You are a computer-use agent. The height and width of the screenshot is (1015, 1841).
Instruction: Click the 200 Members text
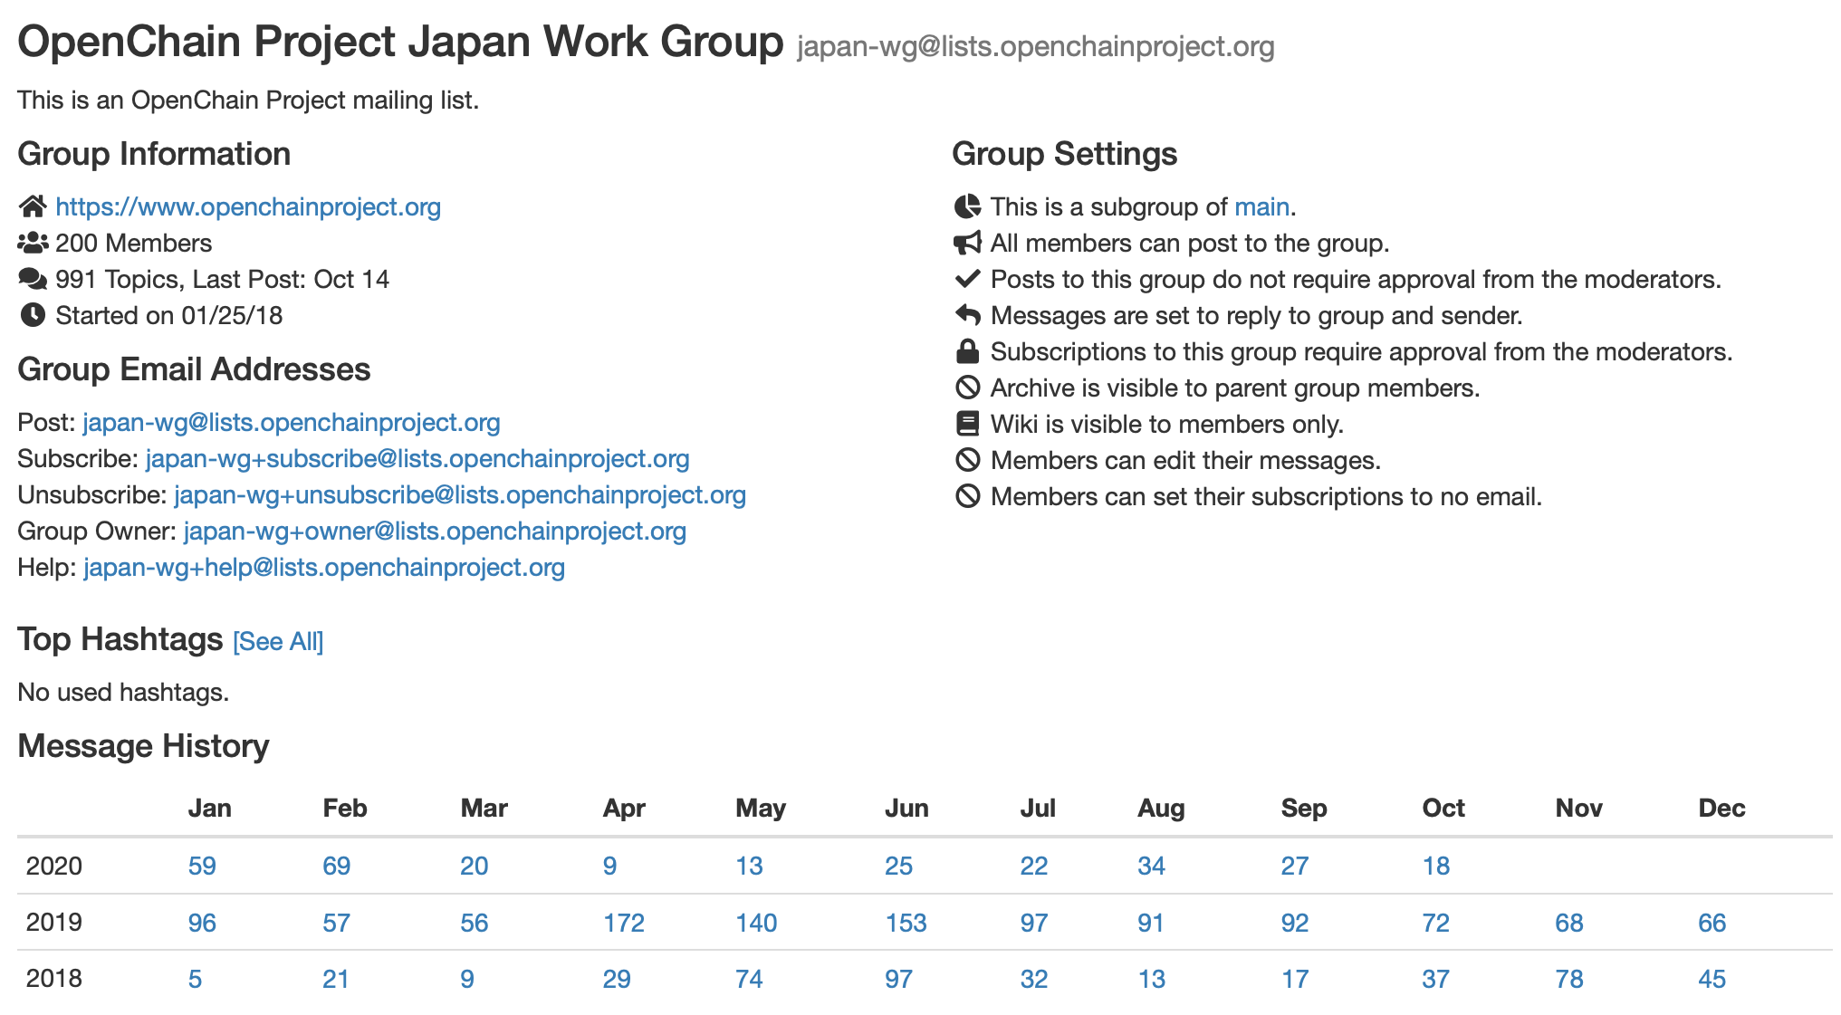tap(134, 244)
